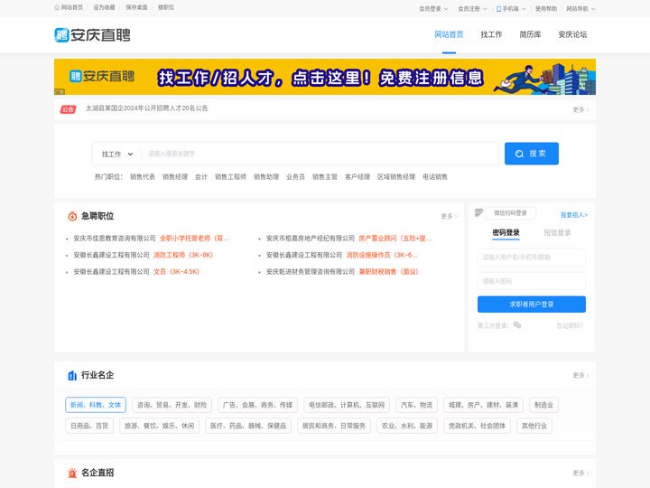Select the 医疗、药品、器械、保健品 industry tag
Screen dimensions: 650x488
(x=248, y=426)
